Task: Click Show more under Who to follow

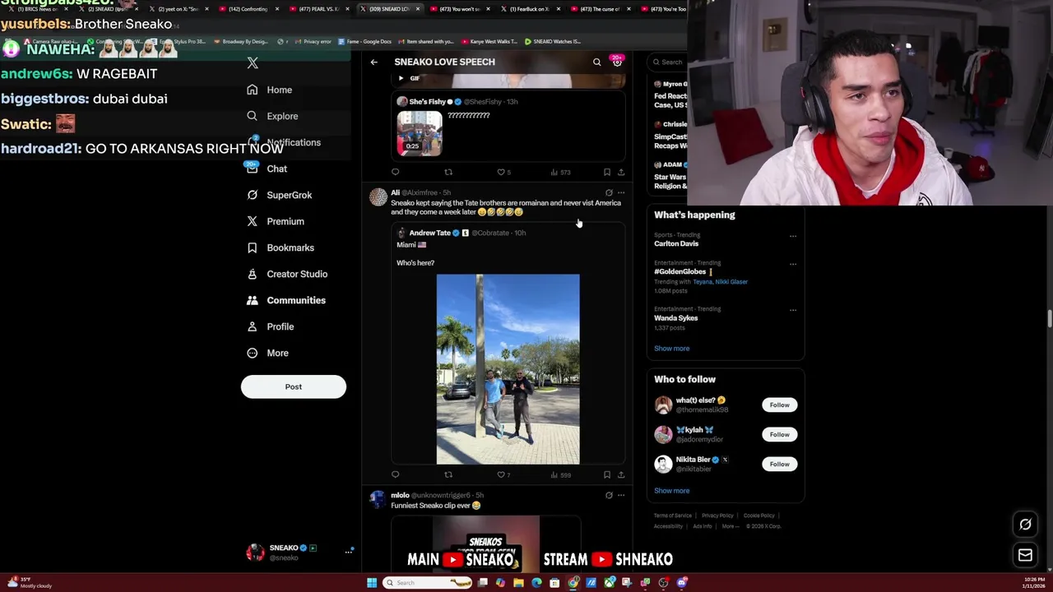Action: pos(672,490)
